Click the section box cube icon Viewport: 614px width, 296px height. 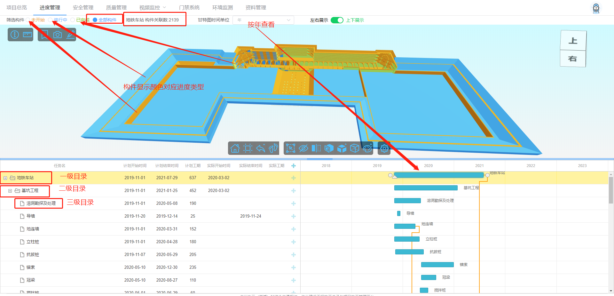329,148
